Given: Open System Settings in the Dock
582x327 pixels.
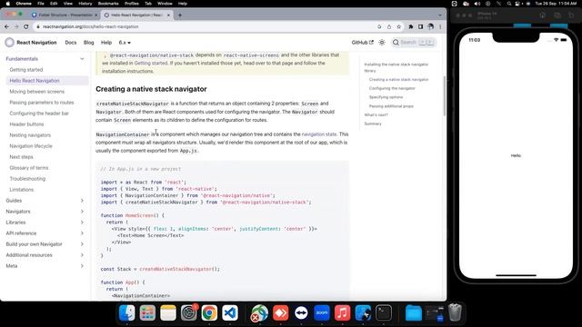Looking at the screenshot, I should tap(188, 312).
